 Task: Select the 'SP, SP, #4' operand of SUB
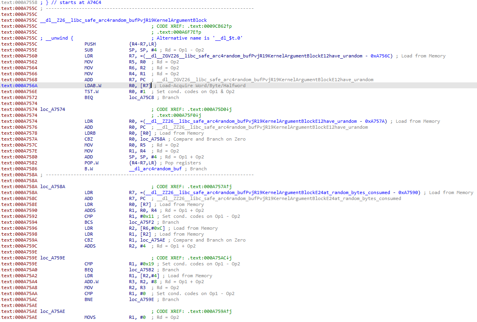(x=143, y=50)
